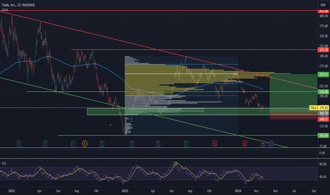
Task: Open the earnings marker from January 2022
Action: coord(19,144)
